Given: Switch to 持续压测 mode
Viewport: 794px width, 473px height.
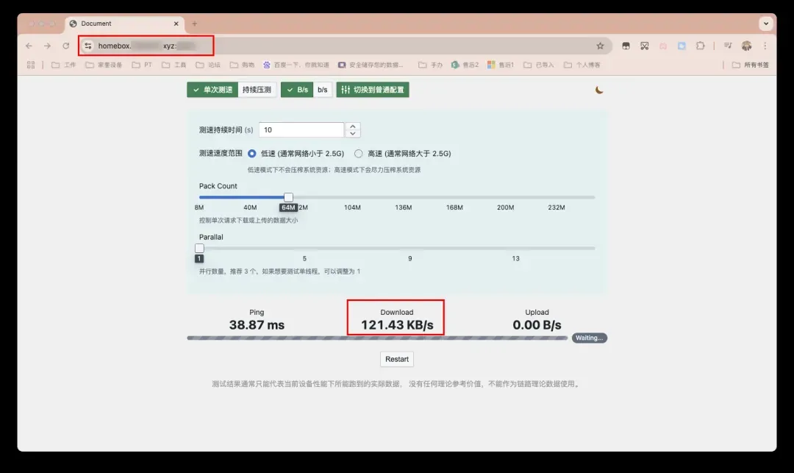Looking at the screenshot, I should coord(257,90).
